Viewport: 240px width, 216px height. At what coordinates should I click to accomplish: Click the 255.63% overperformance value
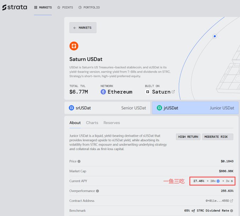click(227, 191)
